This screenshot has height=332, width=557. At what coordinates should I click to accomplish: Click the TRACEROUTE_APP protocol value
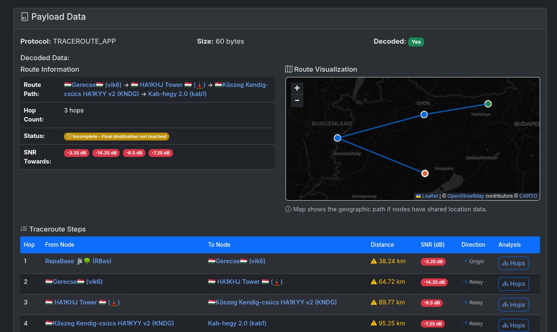85,42
